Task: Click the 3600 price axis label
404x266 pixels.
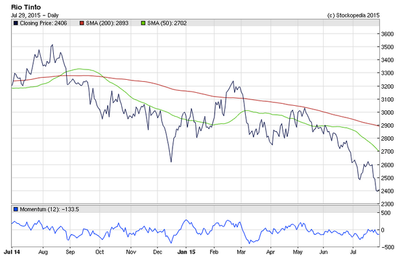Action: pyautogui.click(x=387, y=34)
